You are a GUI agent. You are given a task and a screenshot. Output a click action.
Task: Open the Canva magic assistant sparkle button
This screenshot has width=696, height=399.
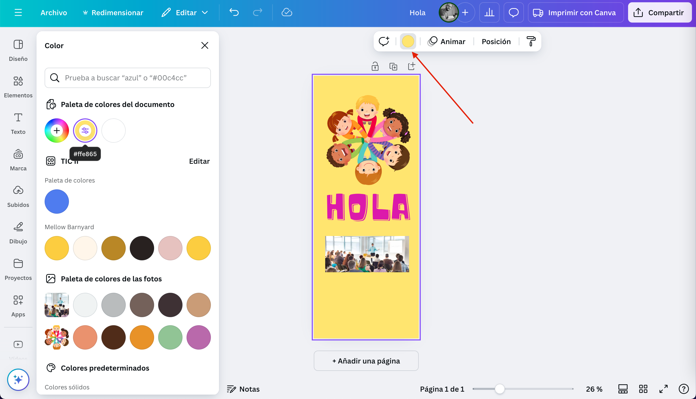[x=18, y=379]
